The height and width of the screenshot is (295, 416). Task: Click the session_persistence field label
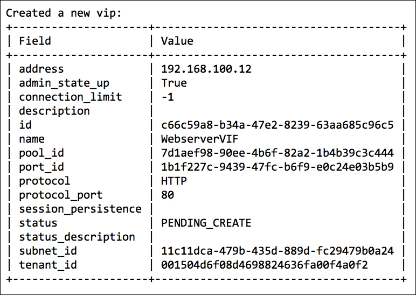[x=80, y=209]
